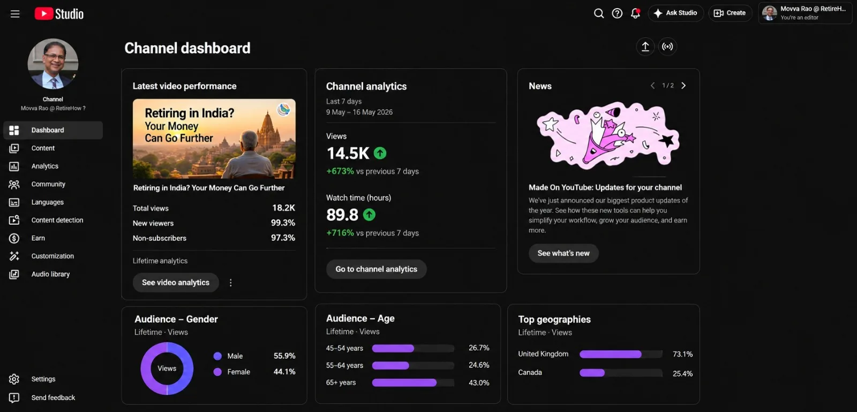The height and width of the screenshot is (412, 857).
Task: Click the go live broadcast icon
Action: [667, 47]
